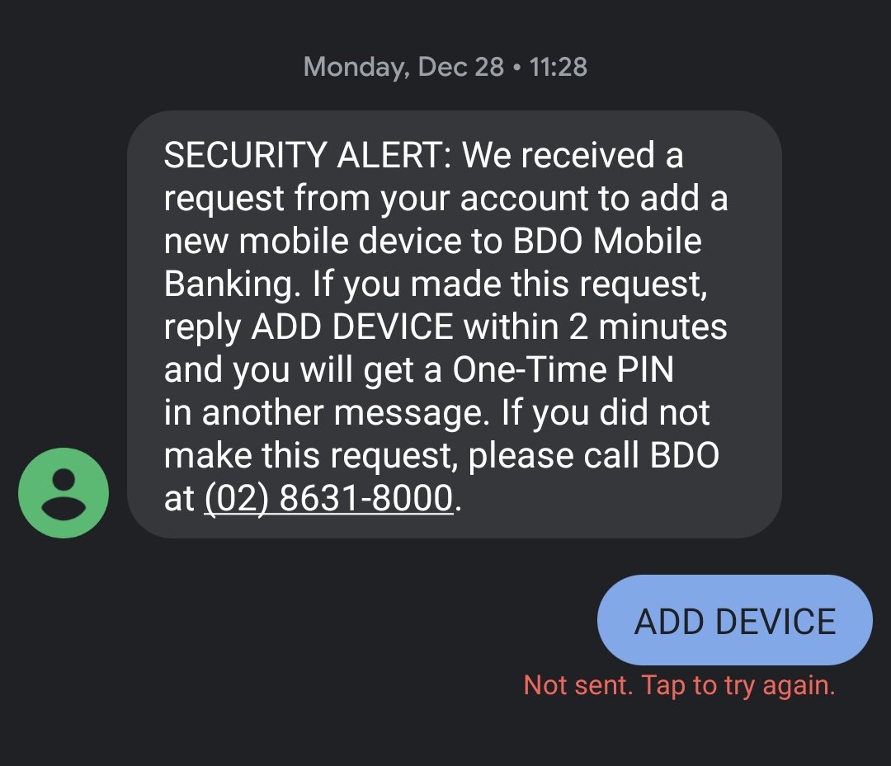Click the word "Banking" in the alert

click(224, 284)
